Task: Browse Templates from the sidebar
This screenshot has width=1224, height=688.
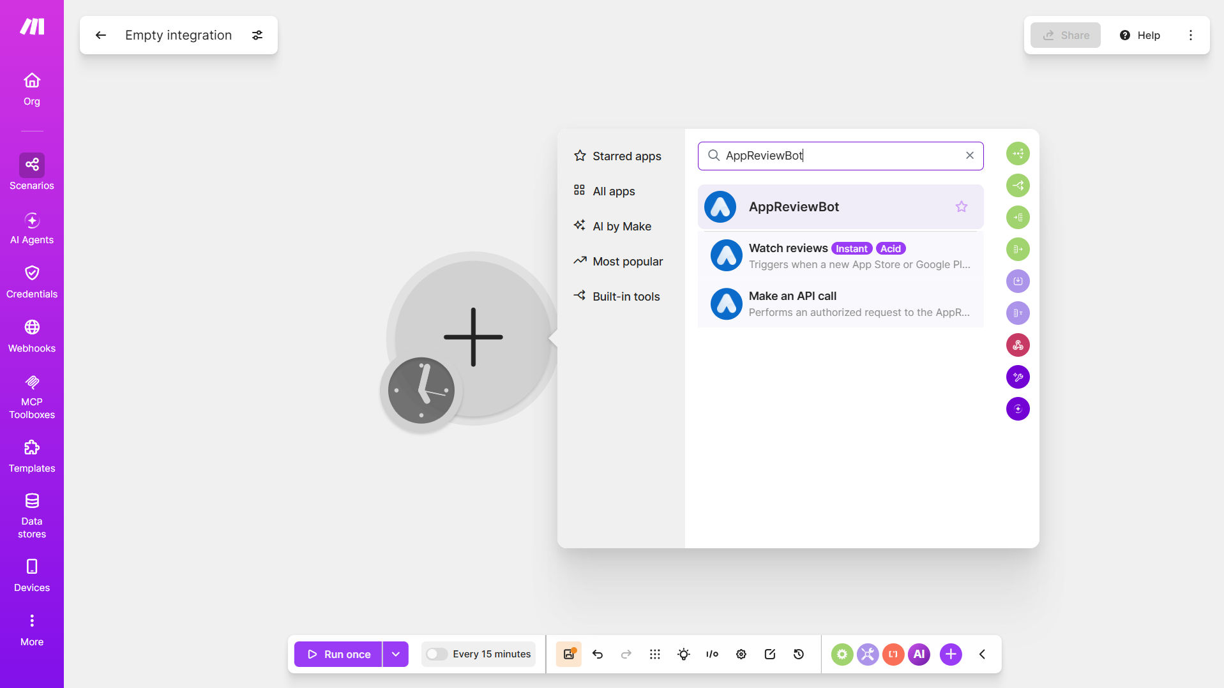Action: pos(32,456)
